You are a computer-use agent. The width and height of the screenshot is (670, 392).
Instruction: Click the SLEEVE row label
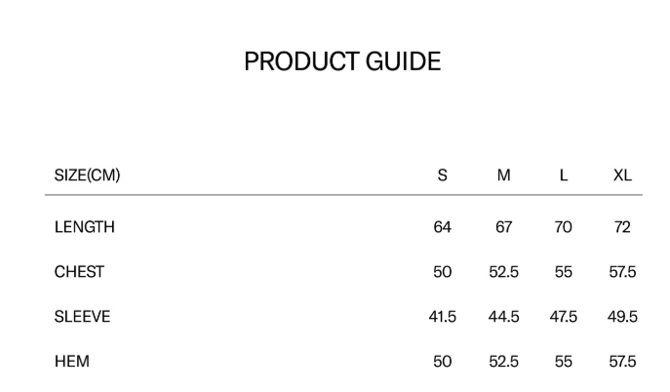(82, 317)
